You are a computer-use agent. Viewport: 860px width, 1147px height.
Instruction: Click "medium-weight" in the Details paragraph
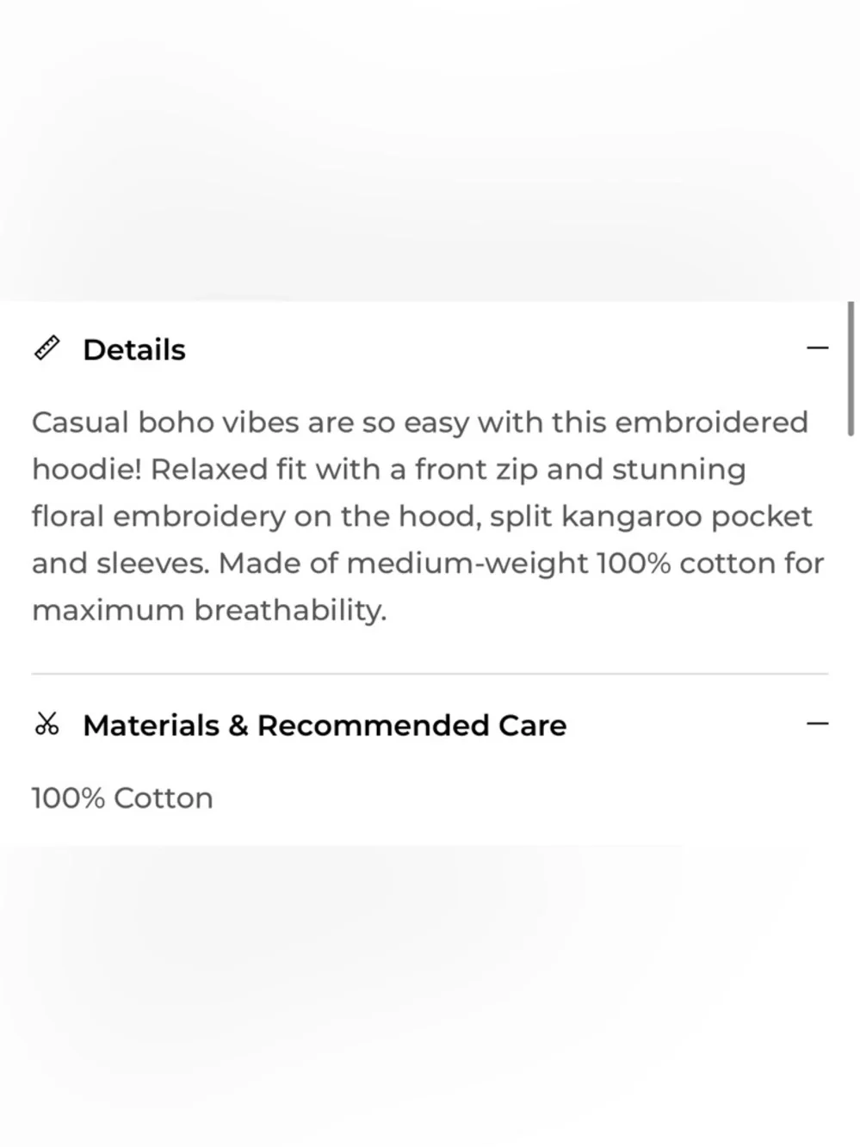click(467, 564)
